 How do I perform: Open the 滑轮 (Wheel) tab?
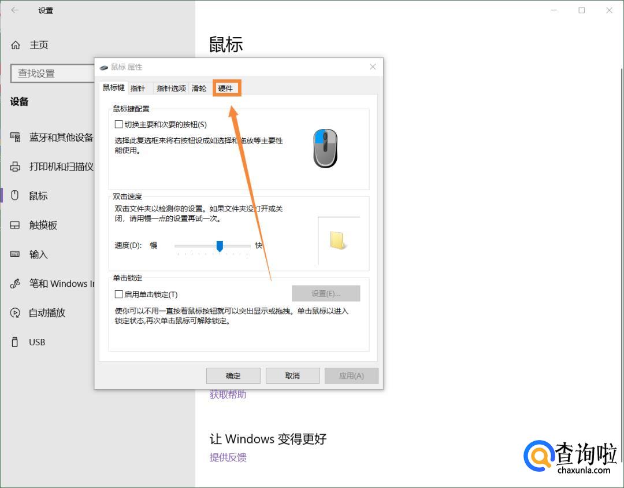(x=199, y=88)
